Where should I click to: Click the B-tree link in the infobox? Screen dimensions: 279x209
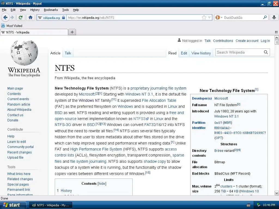point(219,151)
